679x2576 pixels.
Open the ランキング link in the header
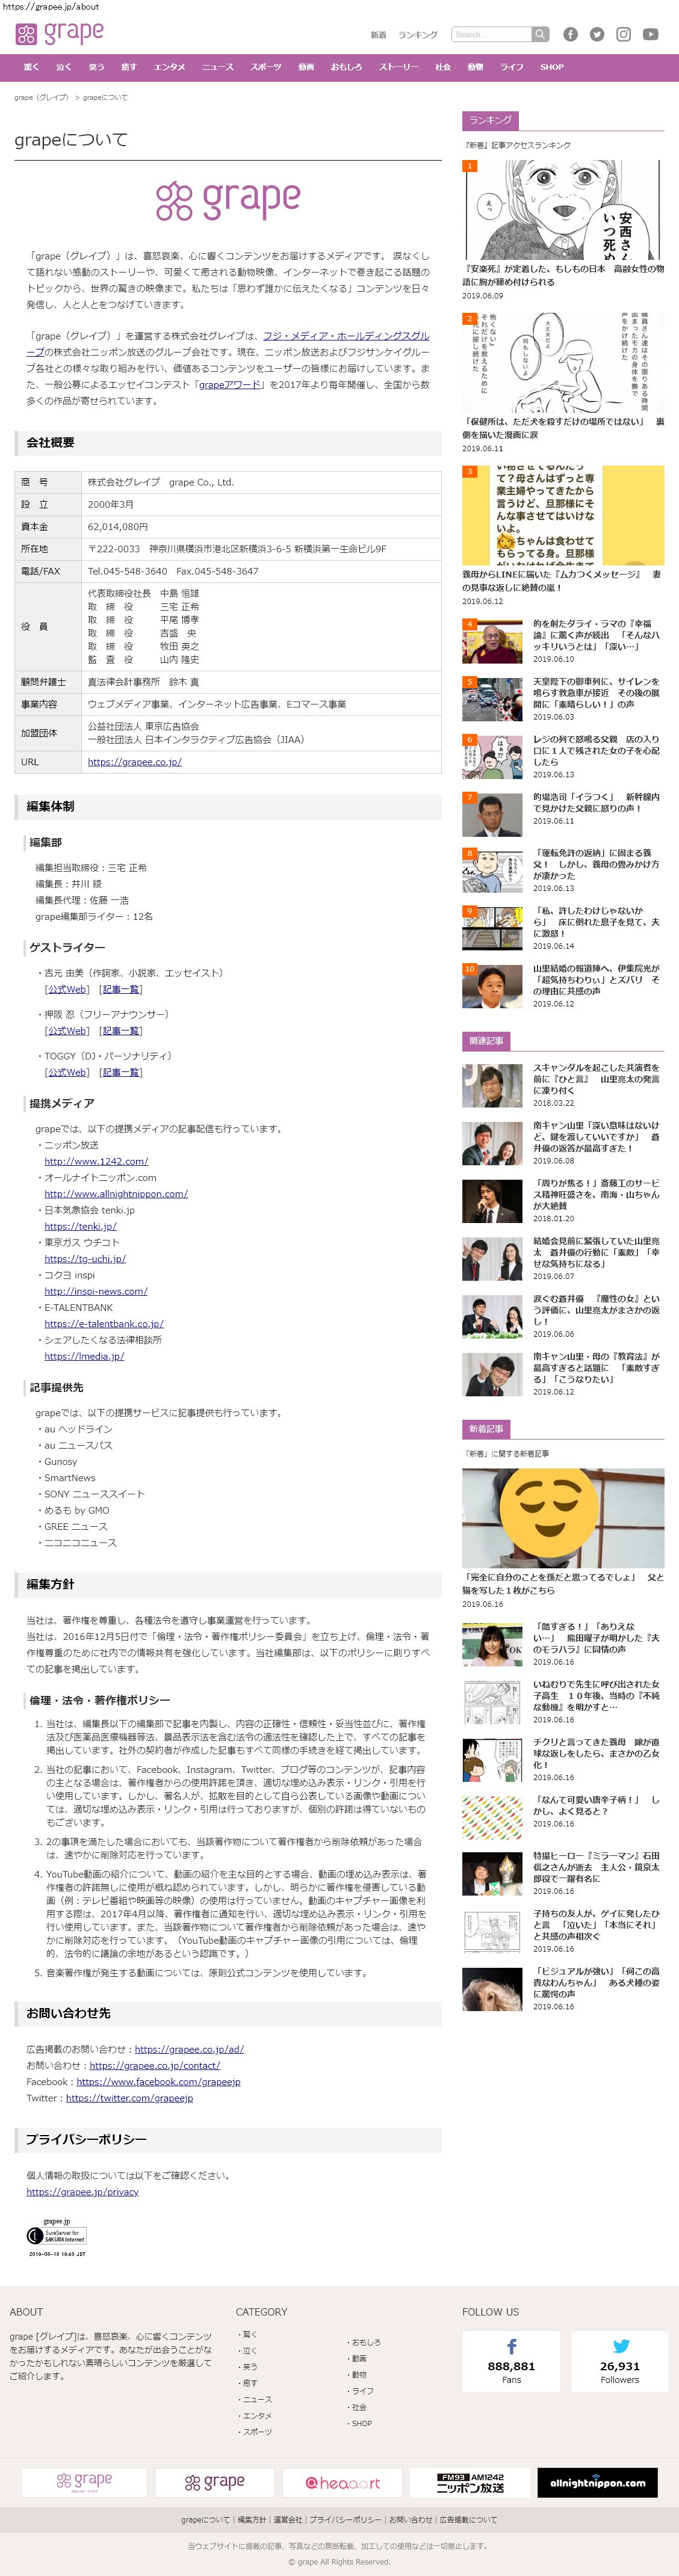[x=418, y=35]
